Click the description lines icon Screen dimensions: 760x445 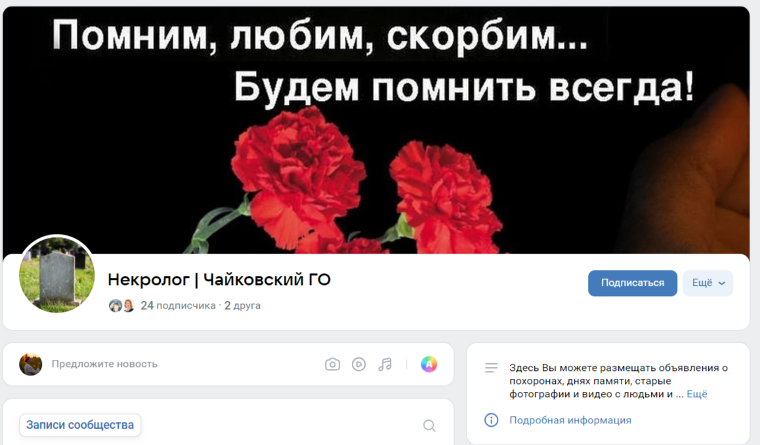point(491,368)
